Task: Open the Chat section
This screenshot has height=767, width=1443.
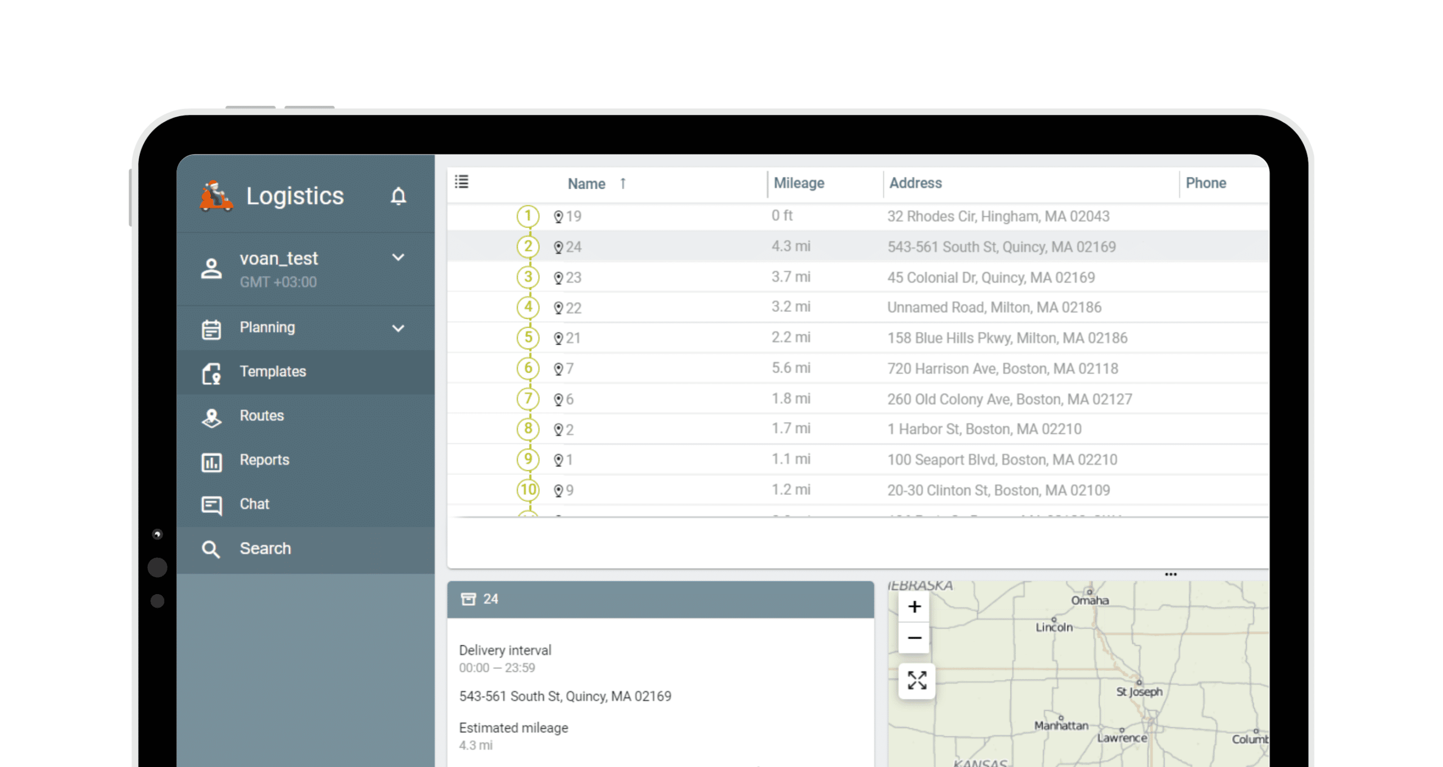Action: point(254,504)
